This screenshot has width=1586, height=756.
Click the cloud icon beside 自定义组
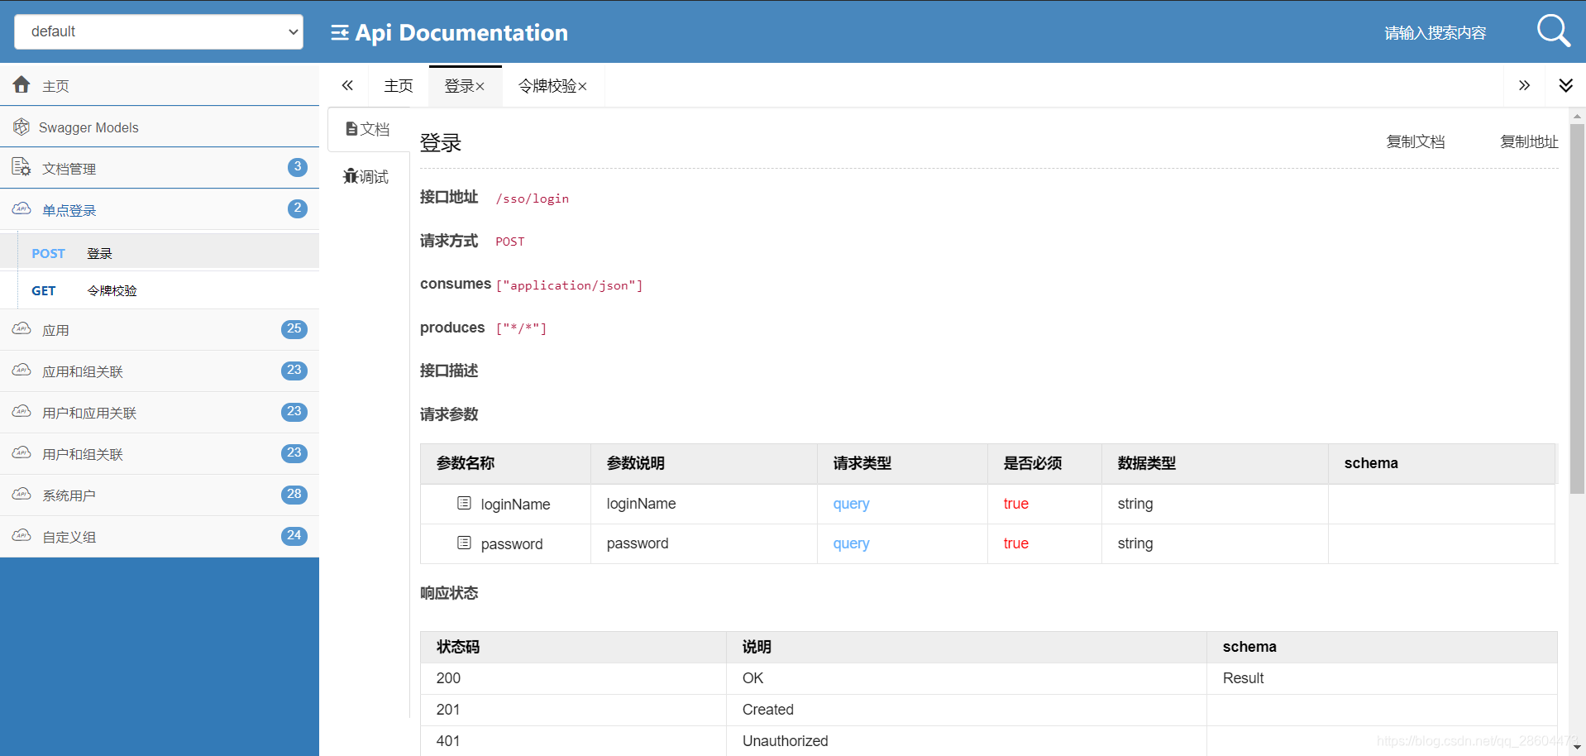pyautogui.click(x=21, y=536)
